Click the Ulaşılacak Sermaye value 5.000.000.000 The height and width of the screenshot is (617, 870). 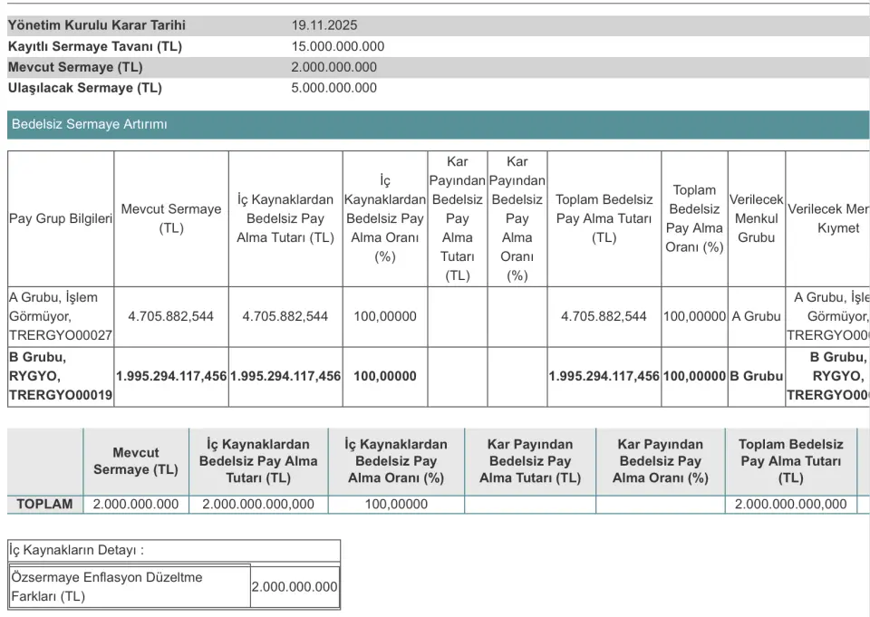click(x=333, y=88)
